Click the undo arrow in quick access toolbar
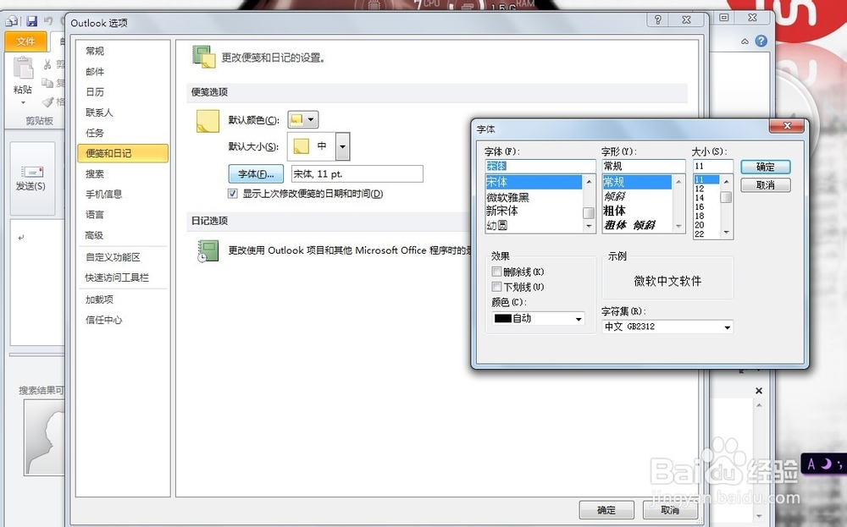The image size is (847, 527). (x=48, y=21)
